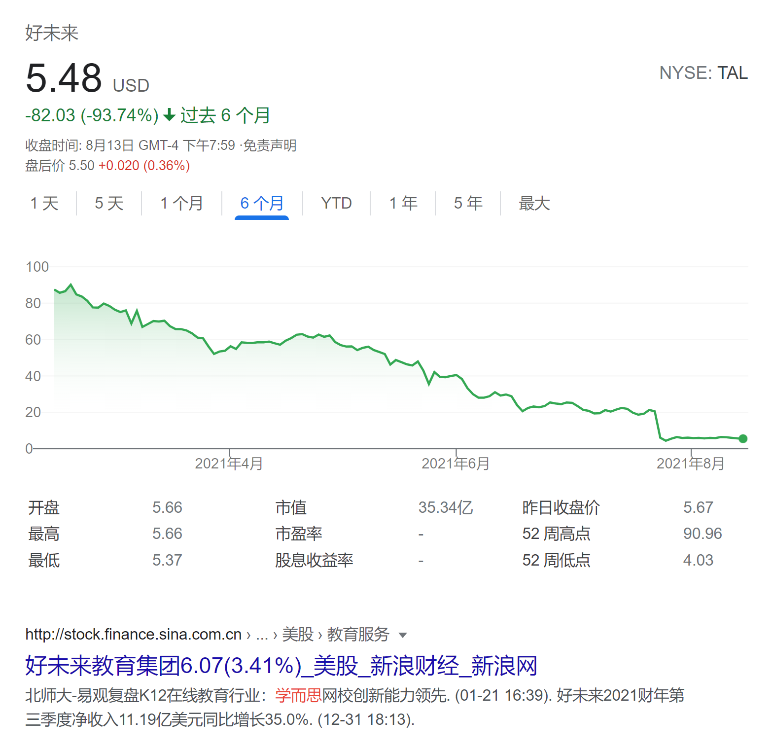Show the 最大 full history chart
This screenshot has height=750, width=773.
point(534,203)
